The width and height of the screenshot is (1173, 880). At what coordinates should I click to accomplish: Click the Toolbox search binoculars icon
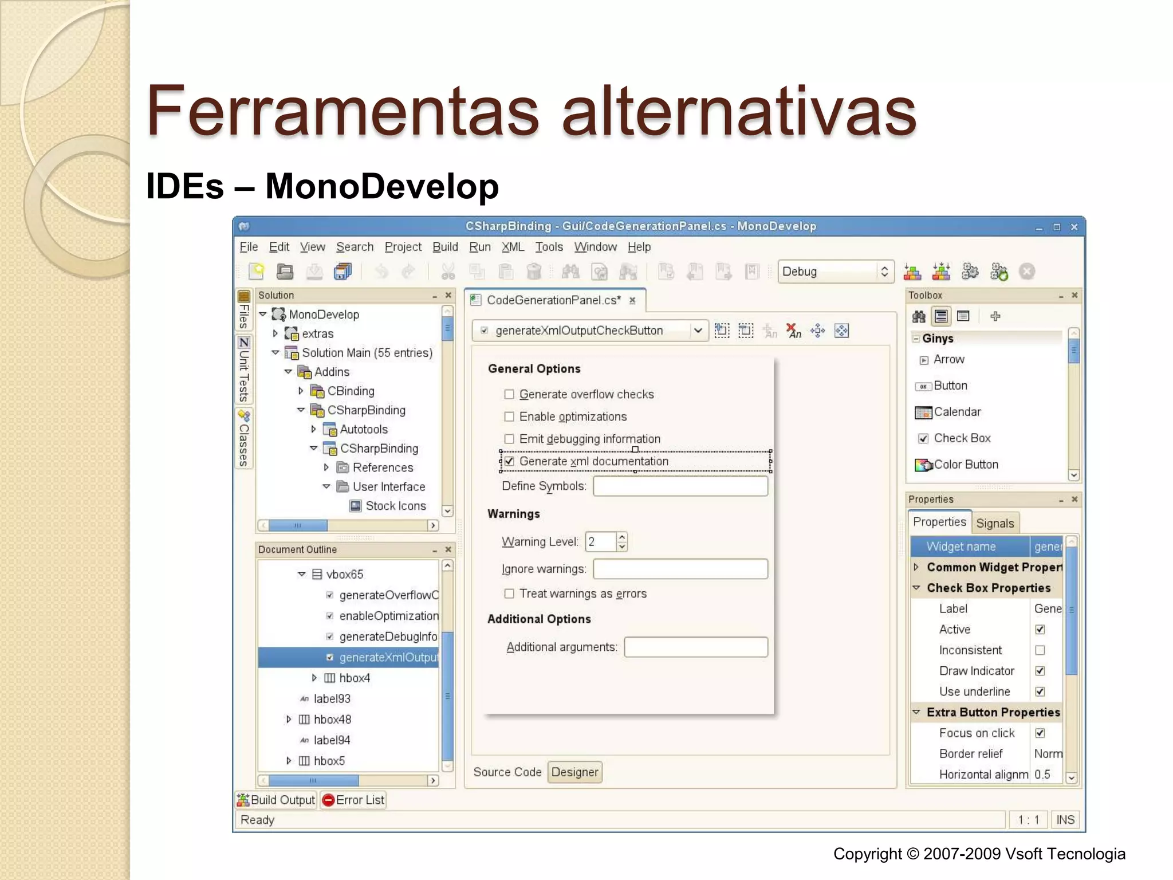click(919, 316)
